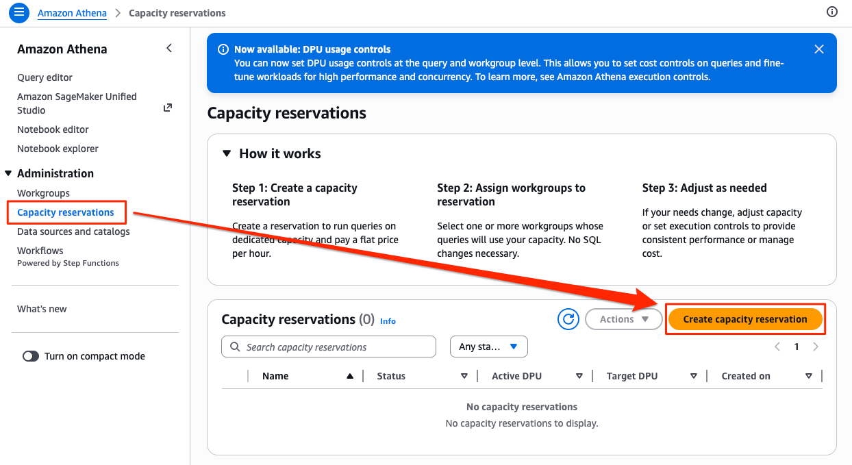Open Workgroups page
This screenshot has width=852, height=465.
pos(43,193)
